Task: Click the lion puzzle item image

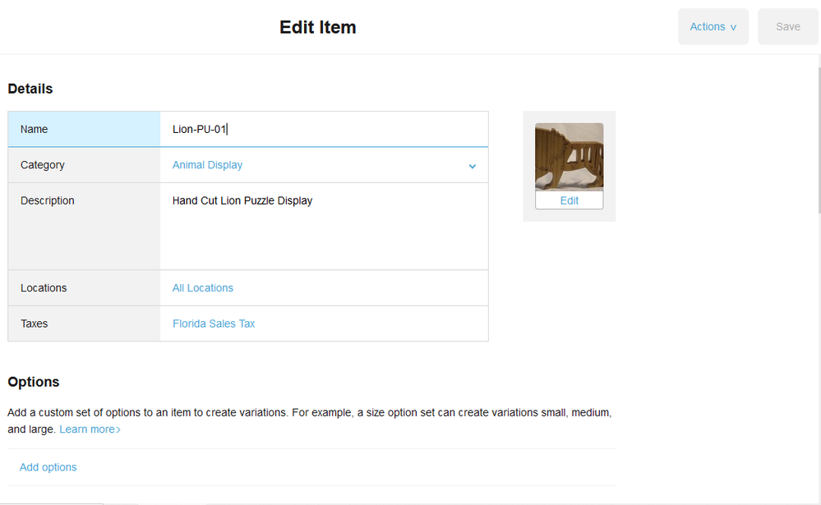Action: tap(569, 156)
